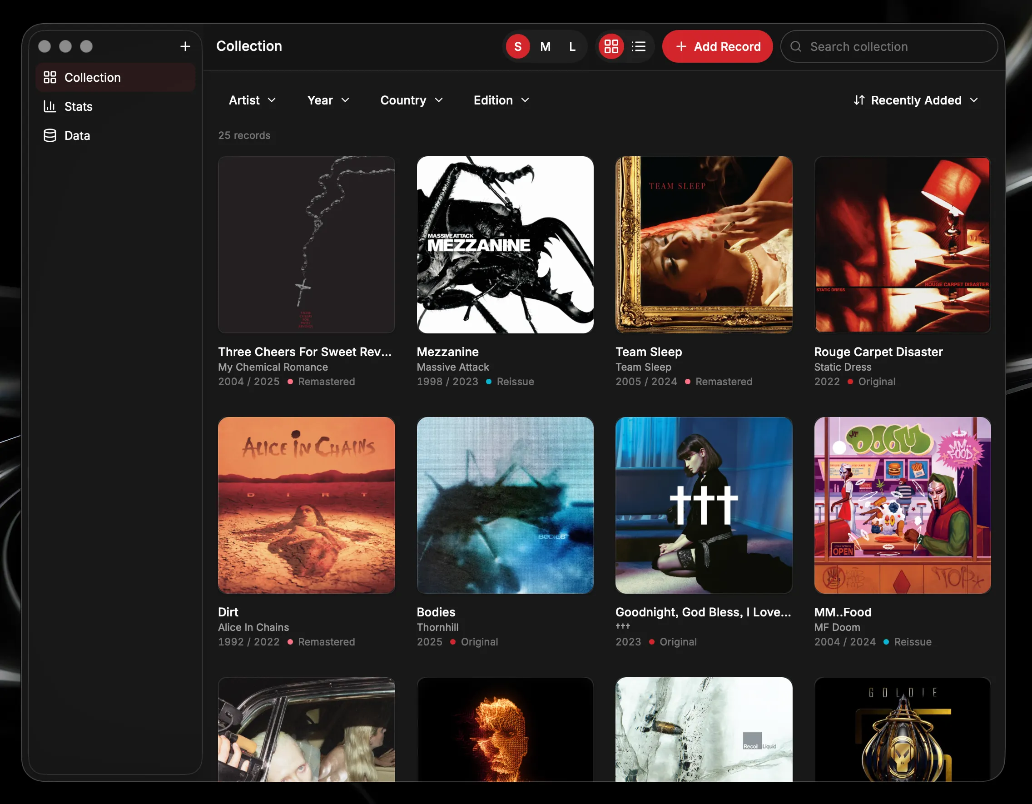Image resolution: width=1032 pixels, height=804 pixels.
Task: Click the Reissue label under Mezzanine
Action: pos(515,382)
